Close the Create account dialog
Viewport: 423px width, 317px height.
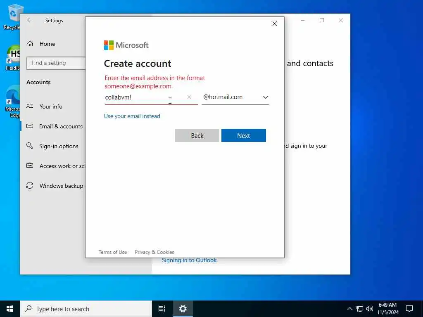pos(275,24)
